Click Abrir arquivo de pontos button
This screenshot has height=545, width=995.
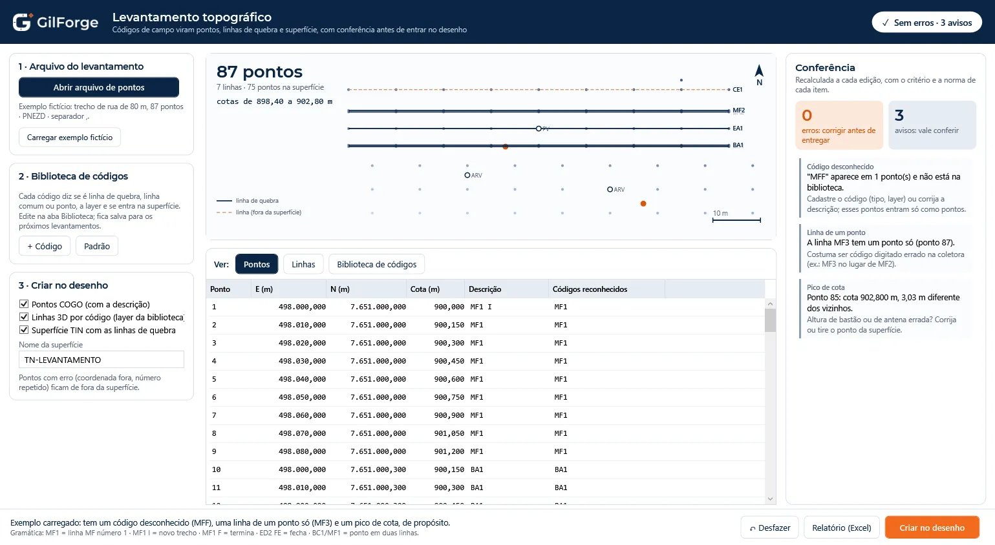99,87
